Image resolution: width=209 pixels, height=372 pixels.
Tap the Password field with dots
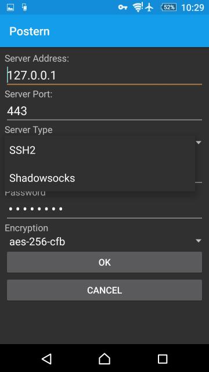(x=105, y=209)
